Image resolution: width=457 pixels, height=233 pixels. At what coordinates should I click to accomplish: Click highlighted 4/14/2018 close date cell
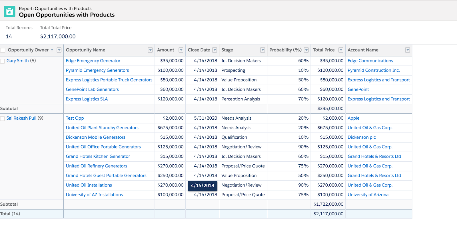[x=203, y=185]
